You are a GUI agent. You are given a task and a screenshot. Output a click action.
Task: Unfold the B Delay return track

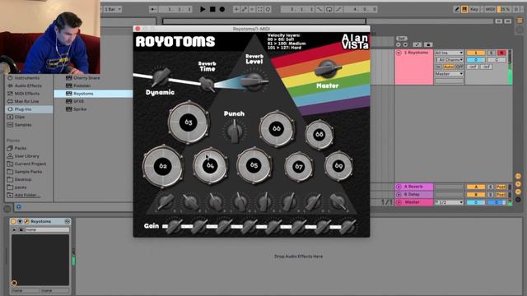399,194
